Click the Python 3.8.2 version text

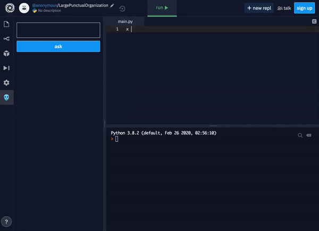163,133
